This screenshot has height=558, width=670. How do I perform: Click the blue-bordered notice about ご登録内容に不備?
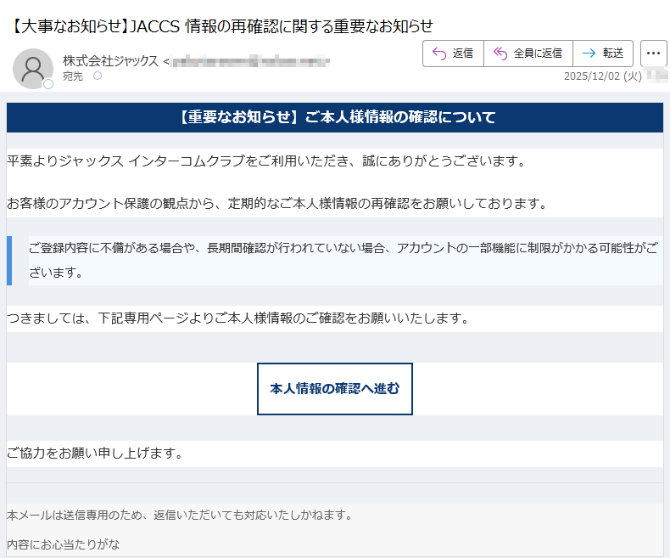point(339,261)
